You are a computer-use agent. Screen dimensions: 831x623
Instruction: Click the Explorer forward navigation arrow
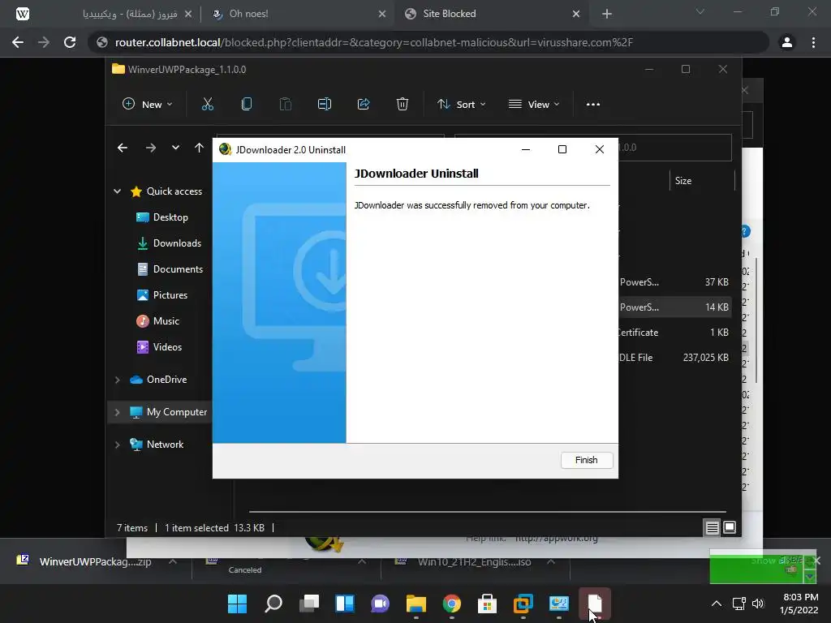tap(150, 148)
